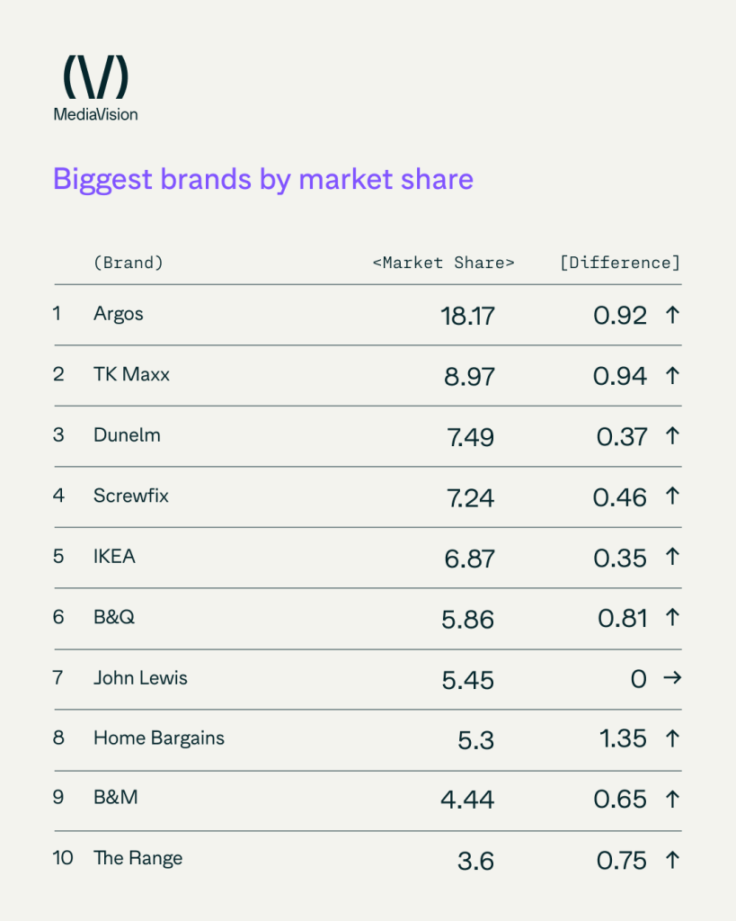Select the (Brand) column header
Screen dimensions: 736x921
(x=128, y=263)
